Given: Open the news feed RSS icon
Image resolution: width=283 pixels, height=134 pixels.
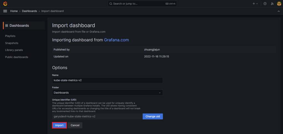Looking at the screenshot, I should point(272,4).
